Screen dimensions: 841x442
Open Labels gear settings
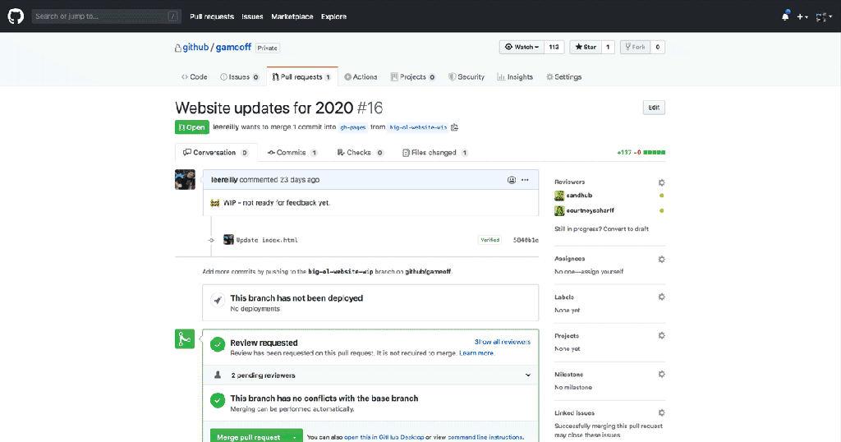661,297
